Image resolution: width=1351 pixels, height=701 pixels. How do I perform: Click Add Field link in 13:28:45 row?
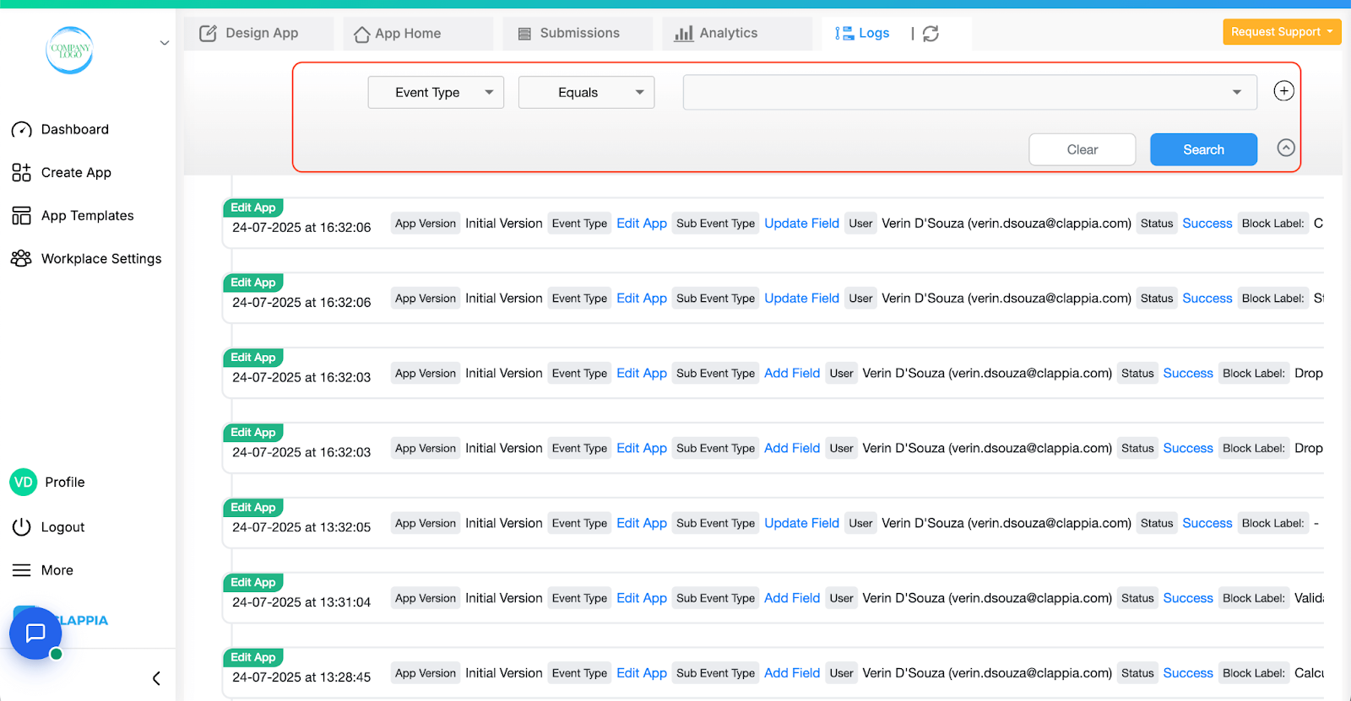click(792, 673)
